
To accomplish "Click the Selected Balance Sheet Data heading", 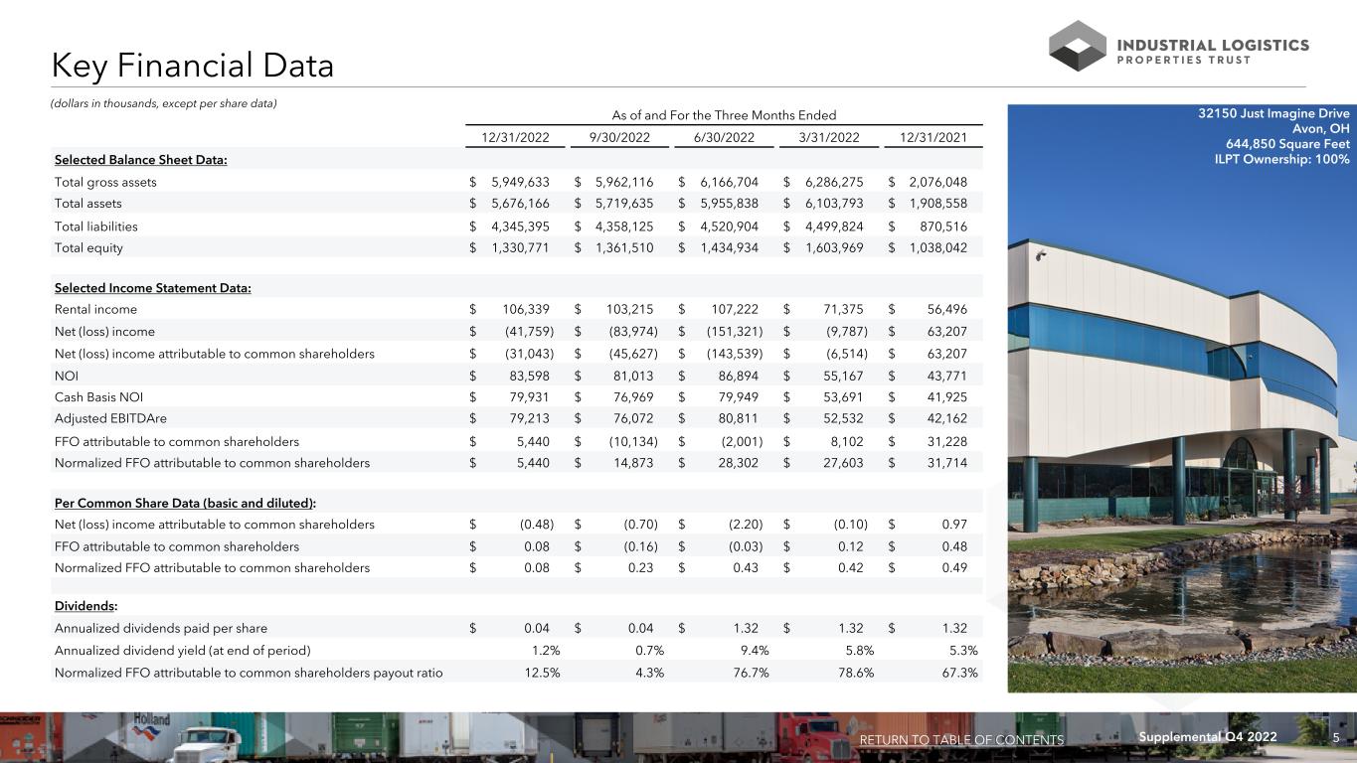I will point(140,161).
